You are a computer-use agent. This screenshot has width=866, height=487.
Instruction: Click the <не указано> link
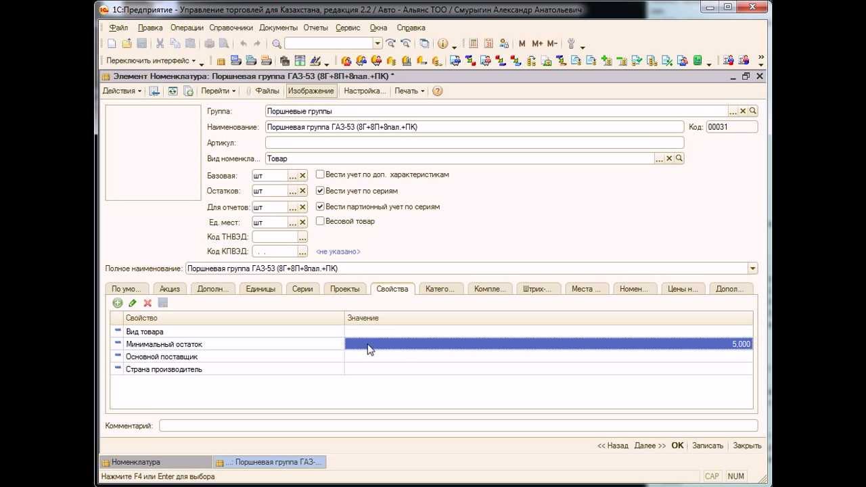point(338,252)
